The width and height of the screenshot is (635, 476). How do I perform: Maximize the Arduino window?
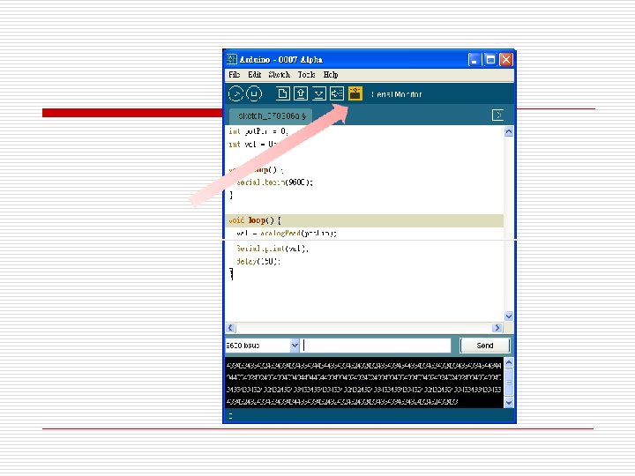pos(490,60)
